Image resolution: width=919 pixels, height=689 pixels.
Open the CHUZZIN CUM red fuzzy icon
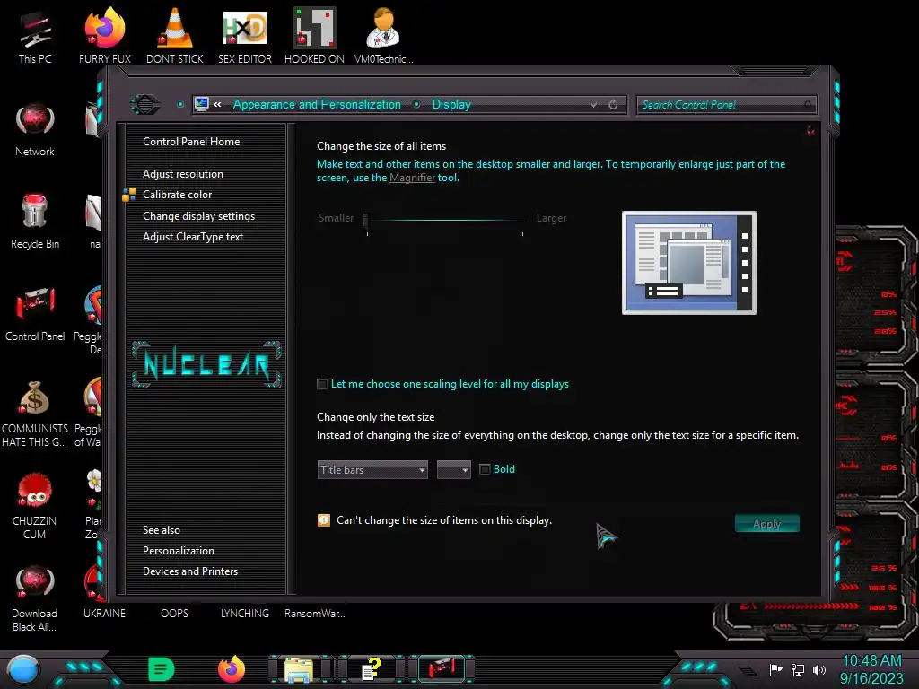35,505
